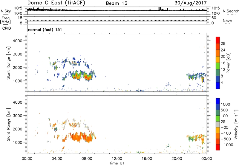Click the '20:00' time tick label
This screenshot has height=165, width=239.
pyautogui.click(x=177, y=159)
